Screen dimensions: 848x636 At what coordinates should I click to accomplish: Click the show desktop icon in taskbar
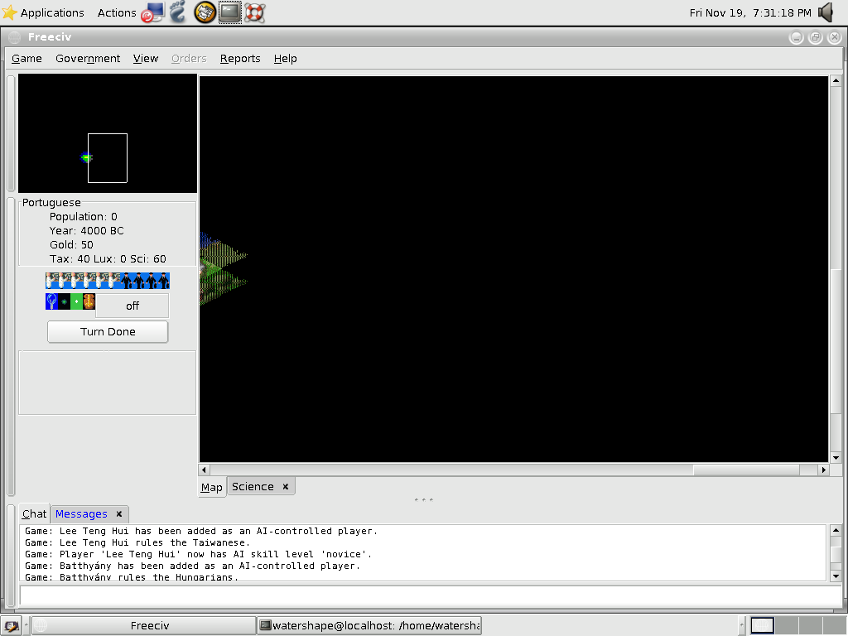(x=12, y=626)
